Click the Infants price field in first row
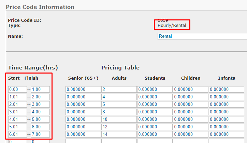The image size is (247, 143). click(x=227, y=90)
